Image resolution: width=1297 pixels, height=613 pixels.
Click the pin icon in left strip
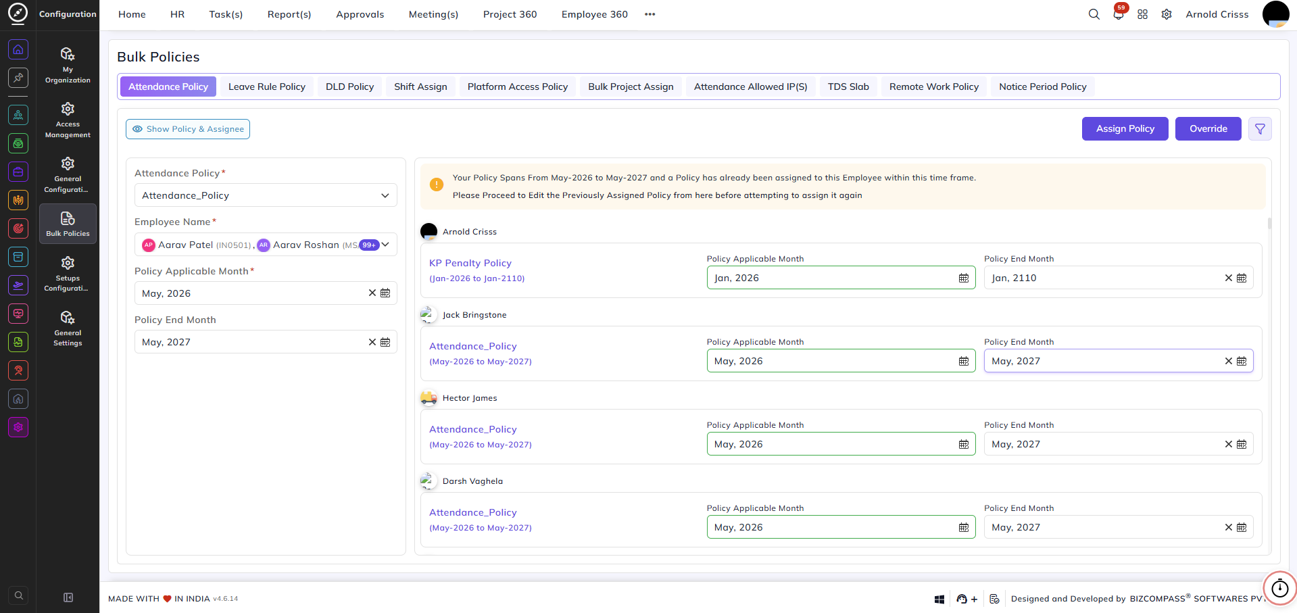(x=18, y=78)
